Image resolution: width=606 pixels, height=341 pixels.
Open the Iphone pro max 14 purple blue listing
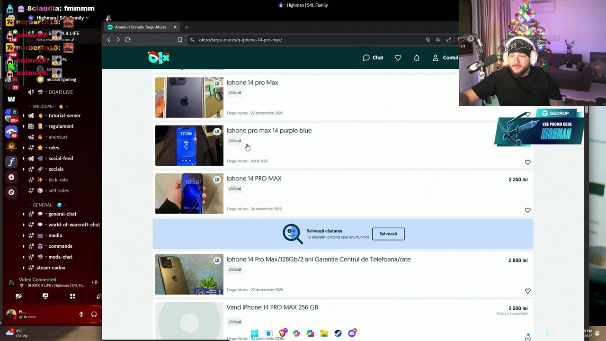click(x=269, y=130)
